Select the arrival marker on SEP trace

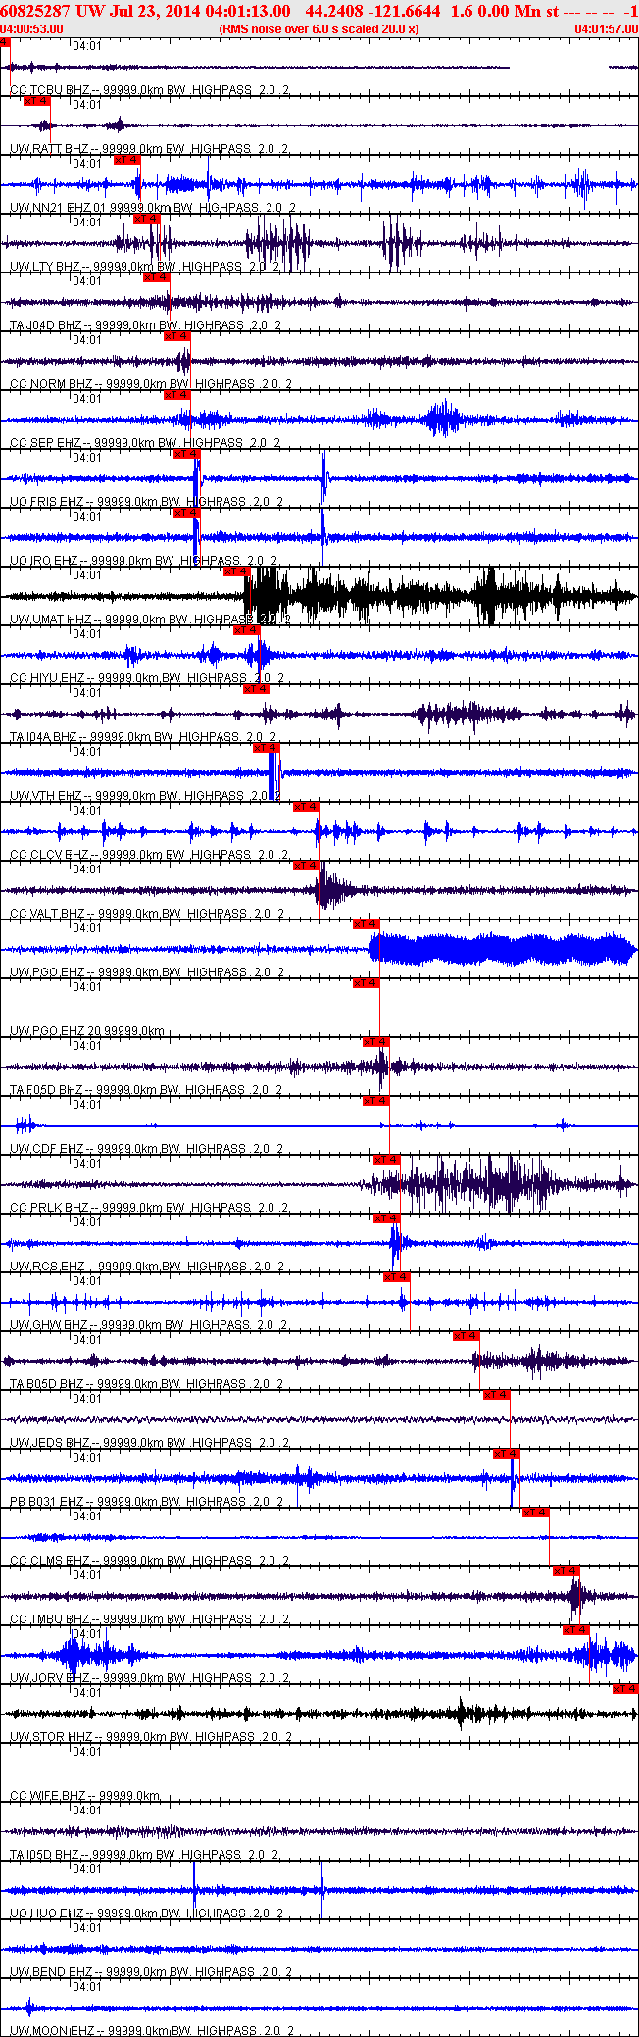(x=176, y=395)
